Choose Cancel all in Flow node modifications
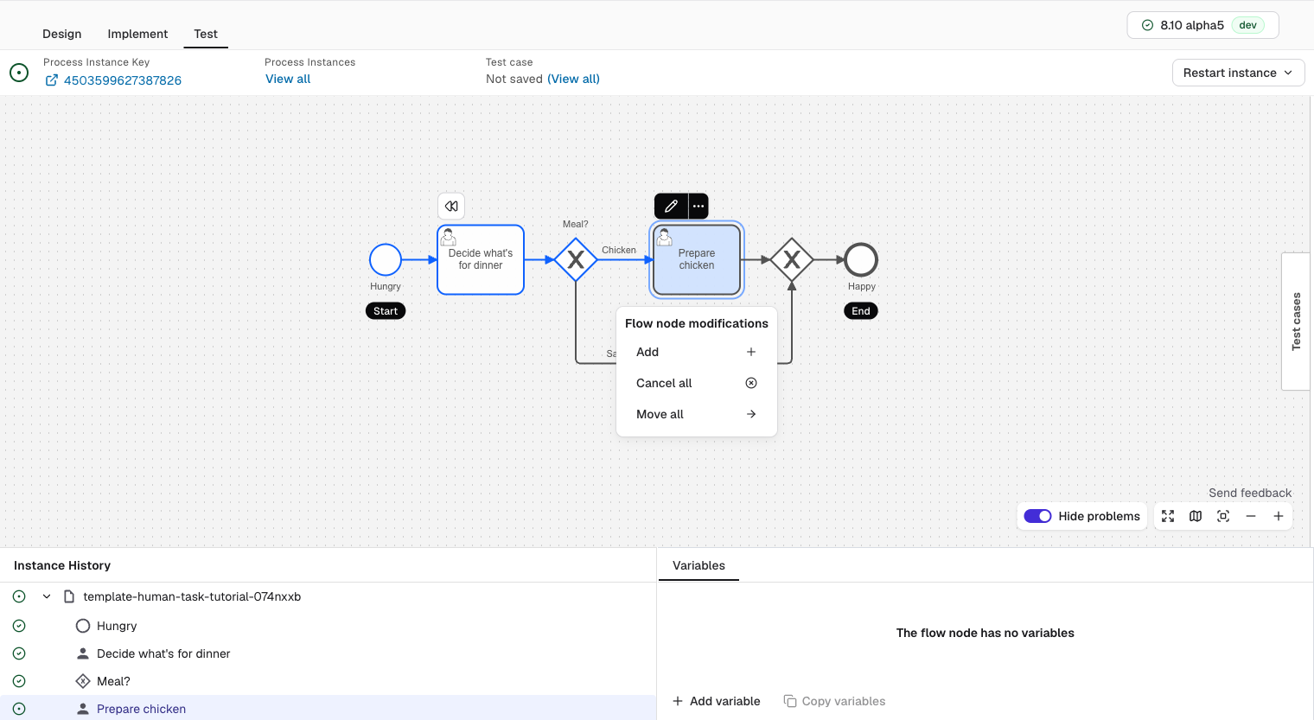Viewport: 1314px width, 720px height. tap(697, 383)
